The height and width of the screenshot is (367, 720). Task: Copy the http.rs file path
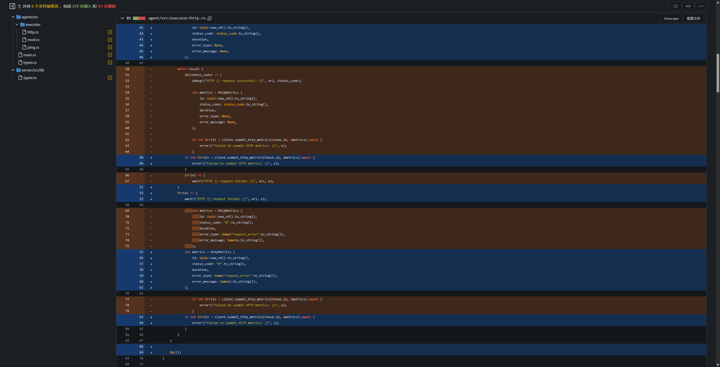pyautogui.click(x=210, y=18)
